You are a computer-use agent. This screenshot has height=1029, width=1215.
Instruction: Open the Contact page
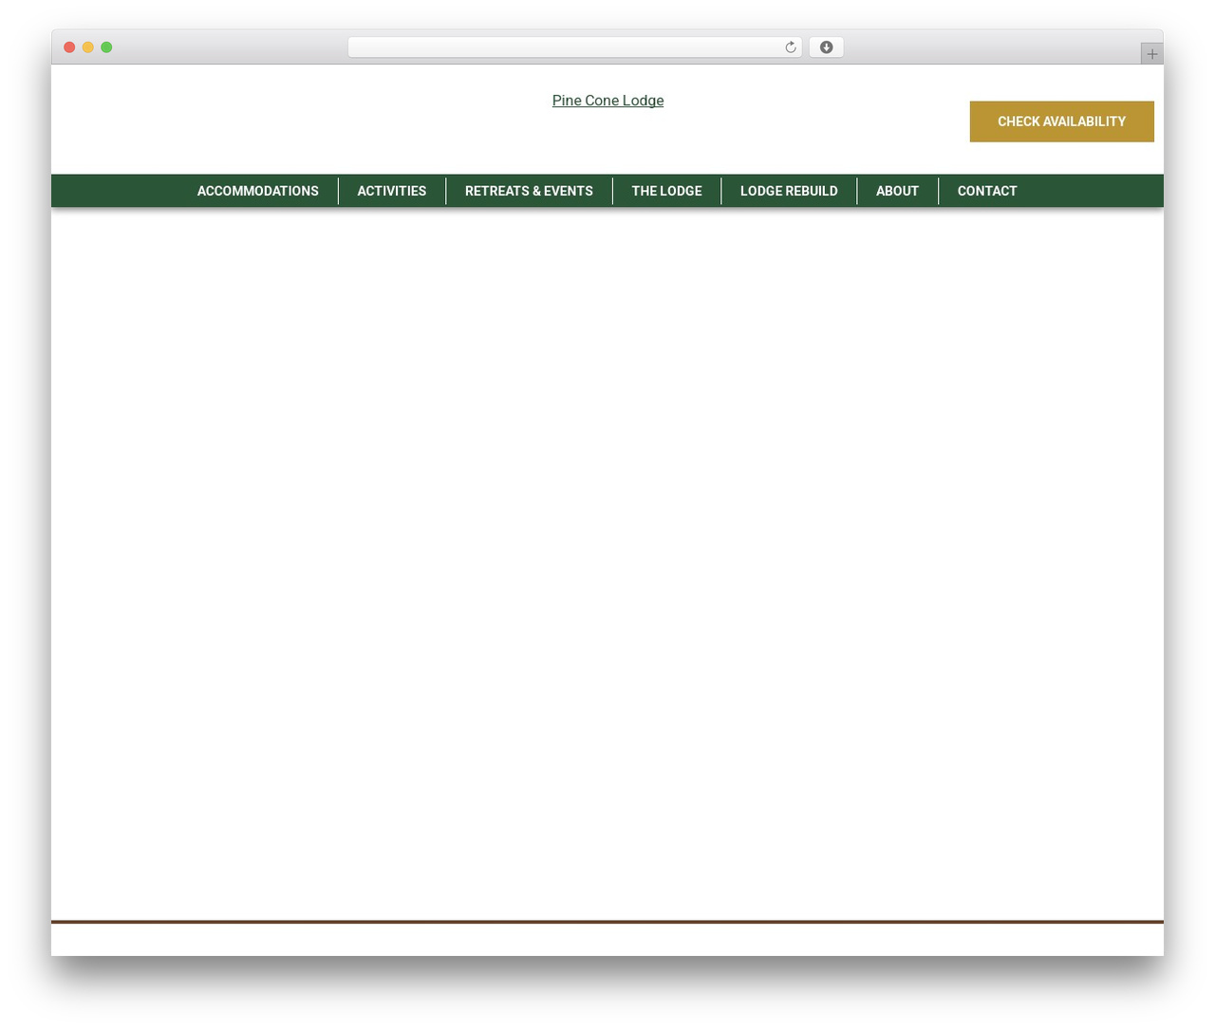(x=987, y=191)
